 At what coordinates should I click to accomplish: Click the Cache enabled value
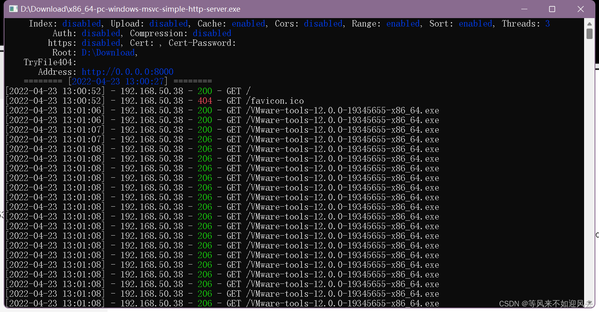pos(248,24)
